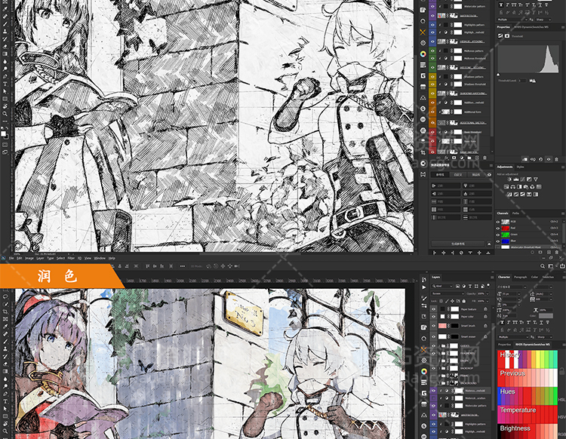
Task: Open the Filter menu
Action: click(71, 258)
